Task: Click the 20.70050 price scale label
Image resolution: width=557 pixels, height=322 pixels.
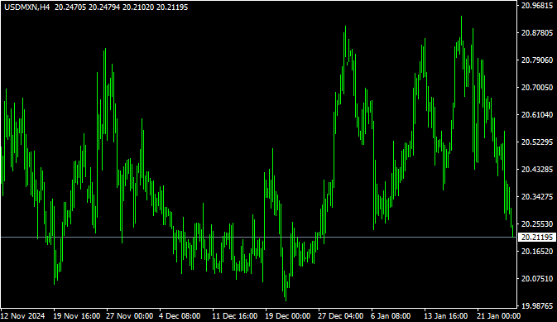Action: 537,88
